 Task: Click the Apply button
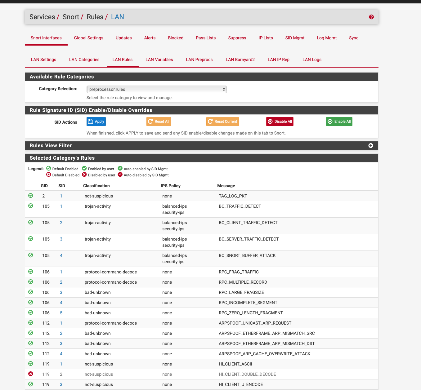click(x=96, y=122)
